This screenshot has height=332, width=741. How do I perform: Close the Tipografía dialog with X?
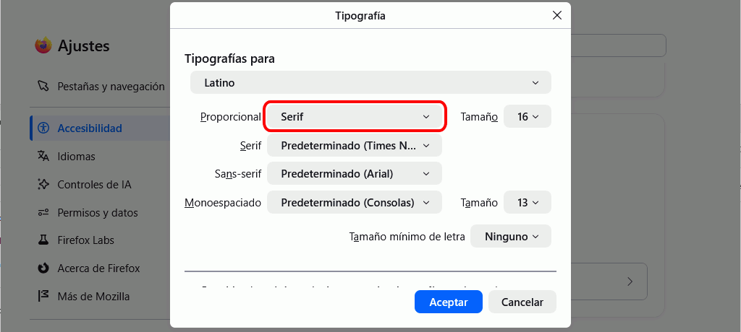tap(557, 15)
